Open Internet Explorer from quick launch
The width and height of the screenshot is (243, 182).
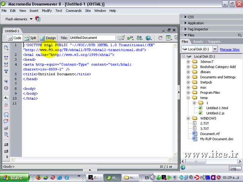[x=60, y=177]
